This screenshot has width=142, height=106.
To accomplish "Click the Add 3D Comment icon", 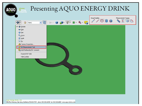I will tap(86, 22).
